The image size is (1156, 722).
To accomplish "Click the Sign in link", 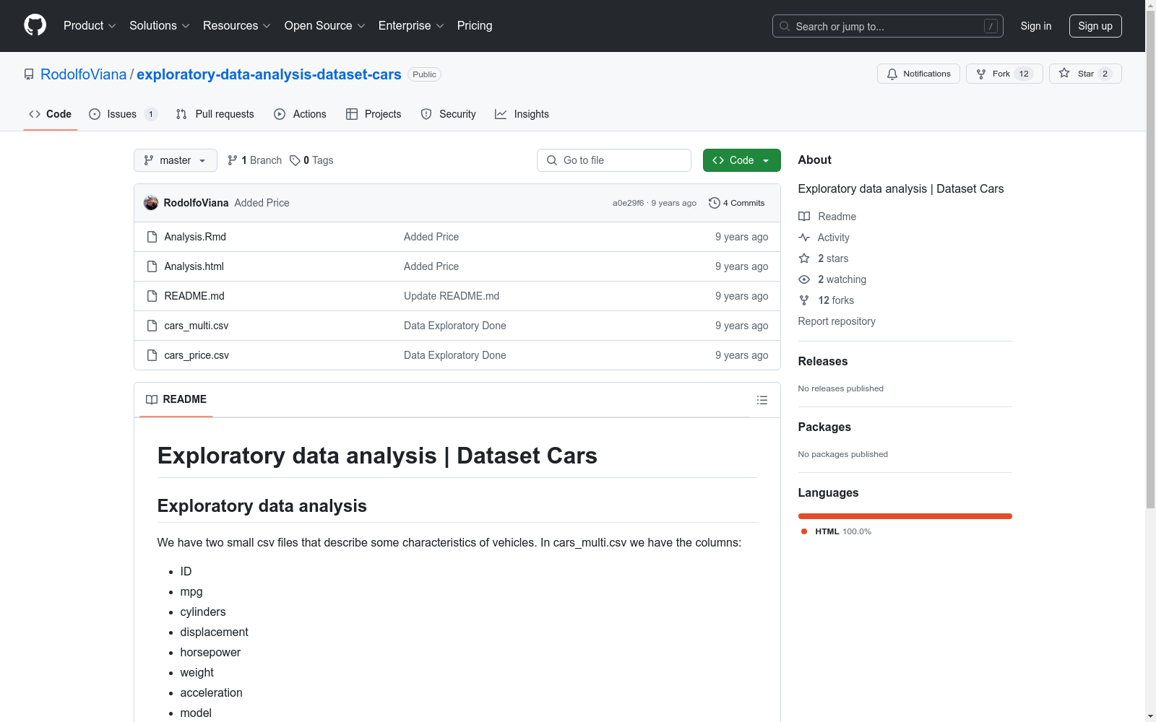I will pyautogui.click(x=1035, y=26).
